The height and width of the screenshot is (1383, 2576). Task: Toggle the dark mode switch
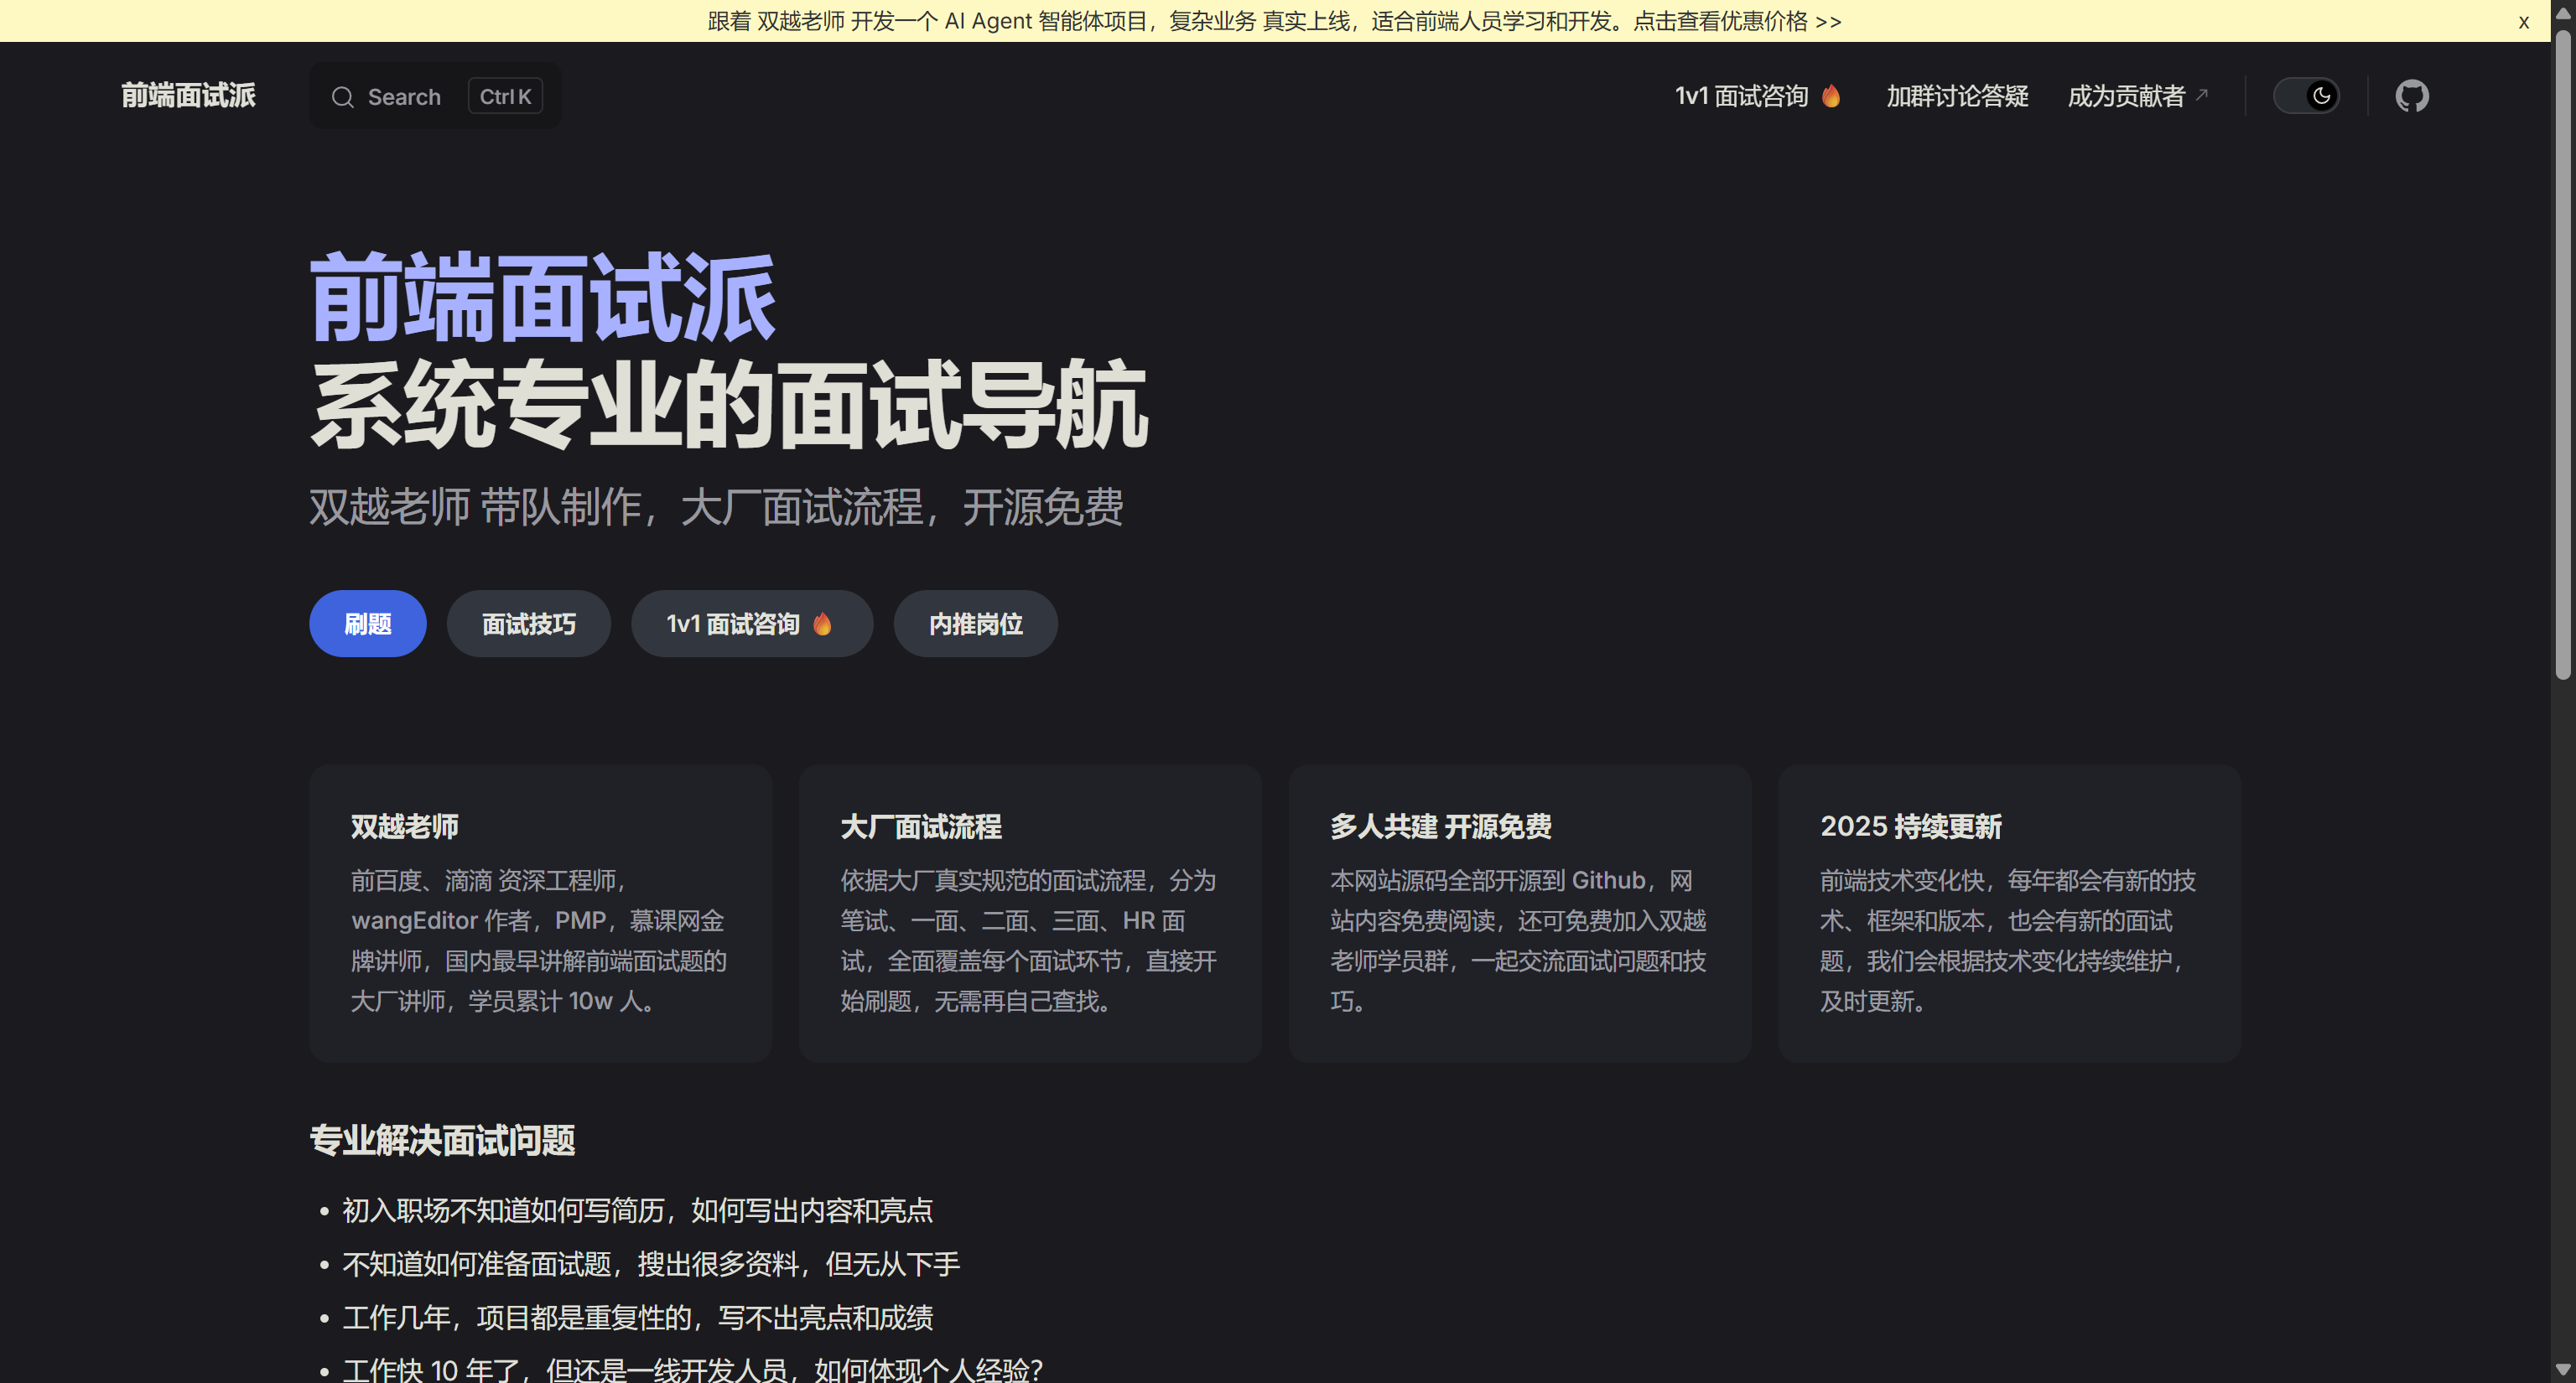click(2305, 96)
